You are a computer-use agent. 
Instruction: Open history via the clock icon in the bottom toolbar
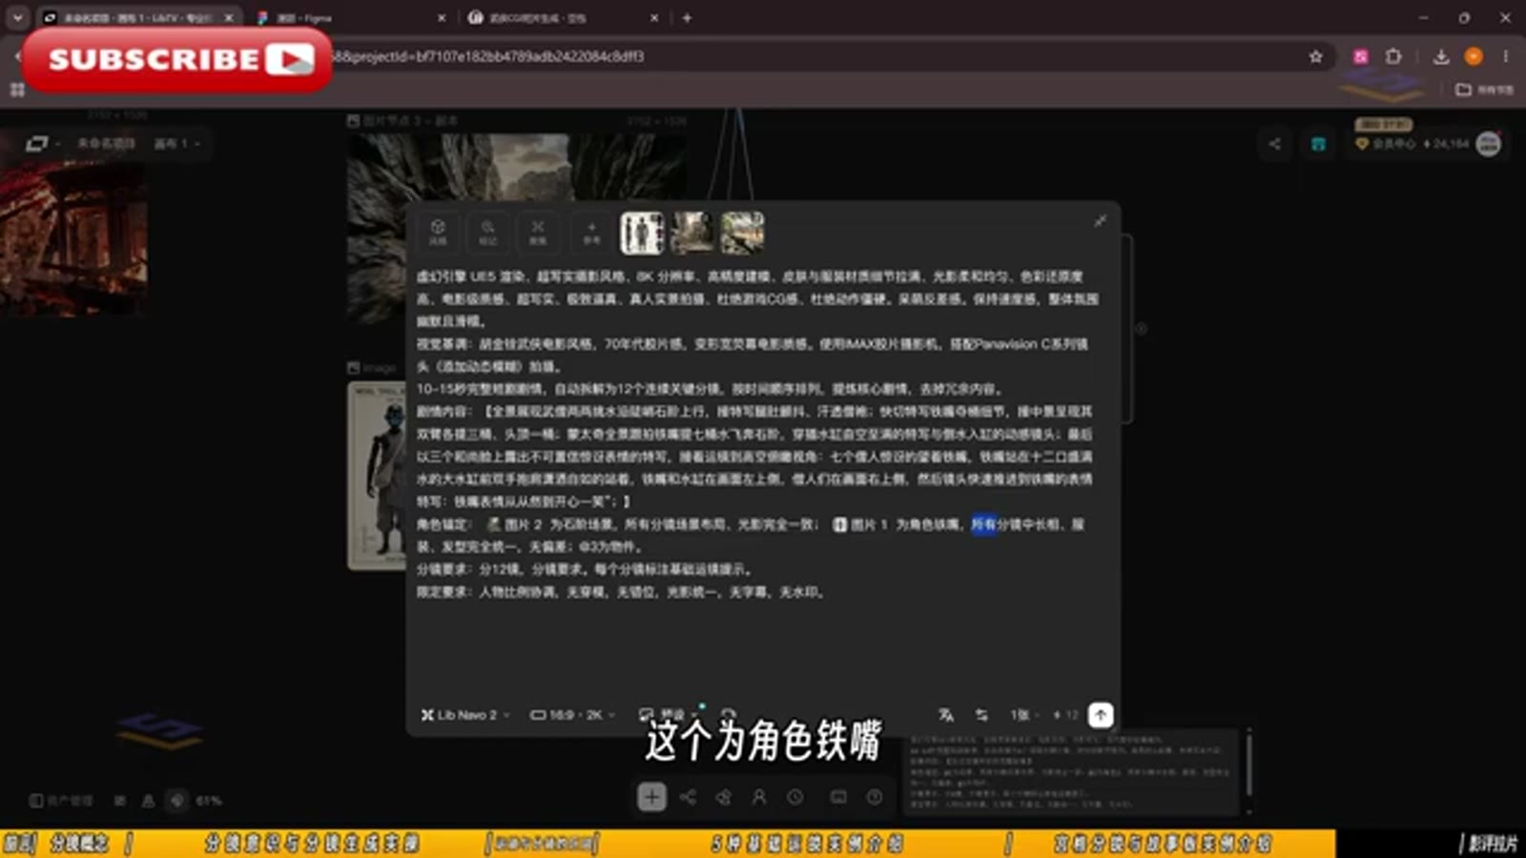tap(795, 797)
